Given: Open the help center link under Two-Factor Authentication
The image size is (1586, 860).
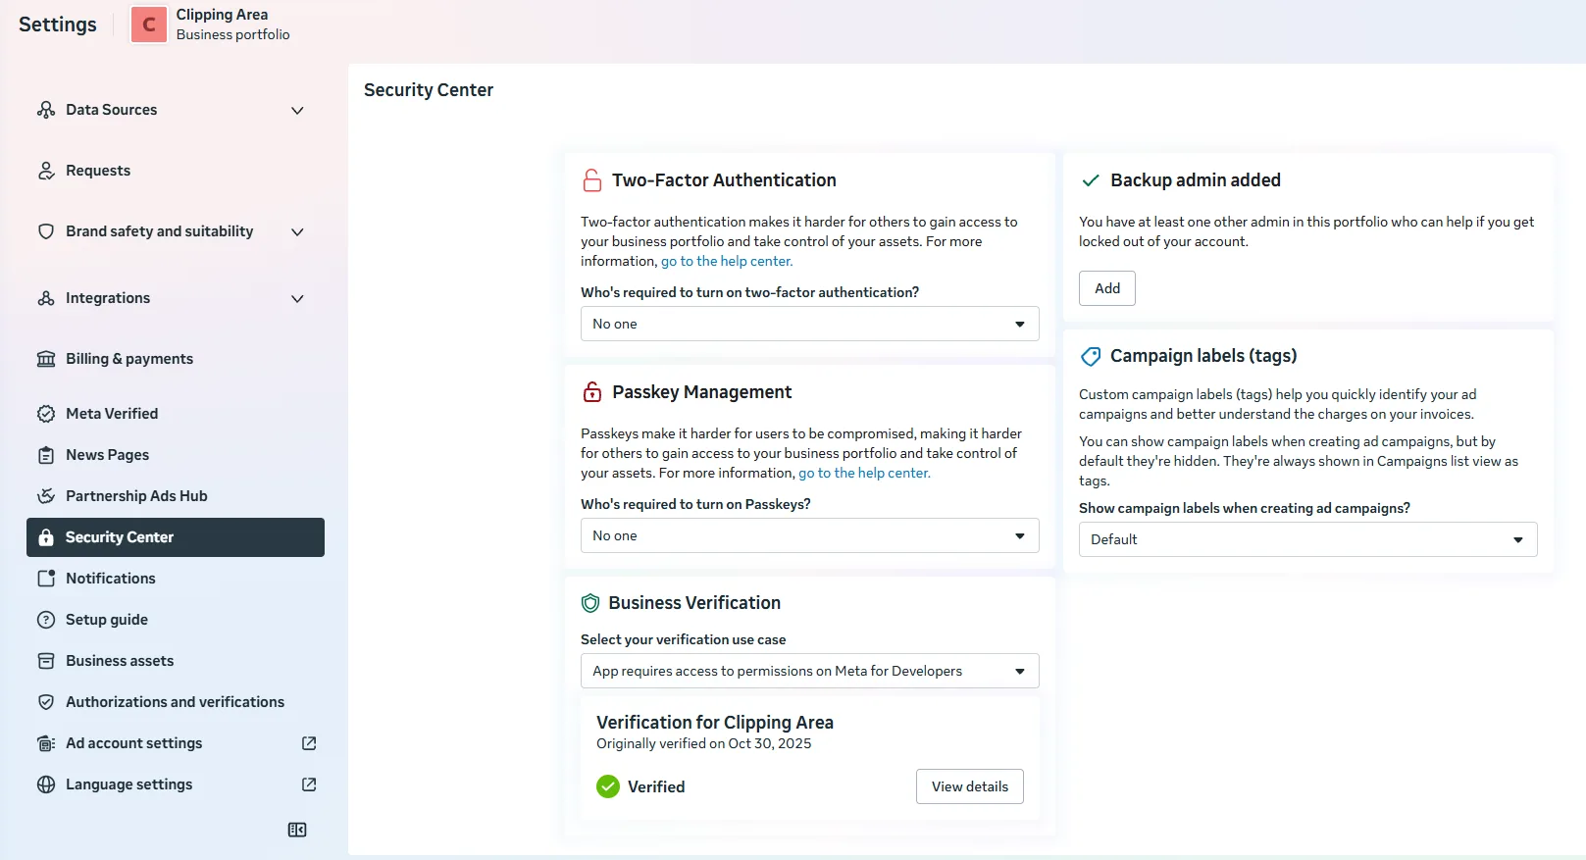Looking at the screenshot, I should click(x=727, y=261).
